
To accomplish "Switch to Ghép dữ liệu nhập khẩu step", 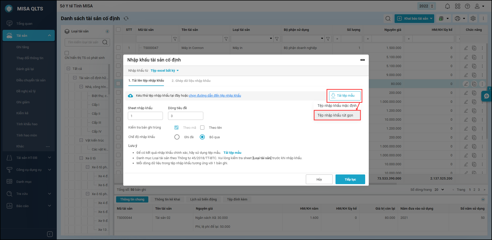I will [191, 81].
